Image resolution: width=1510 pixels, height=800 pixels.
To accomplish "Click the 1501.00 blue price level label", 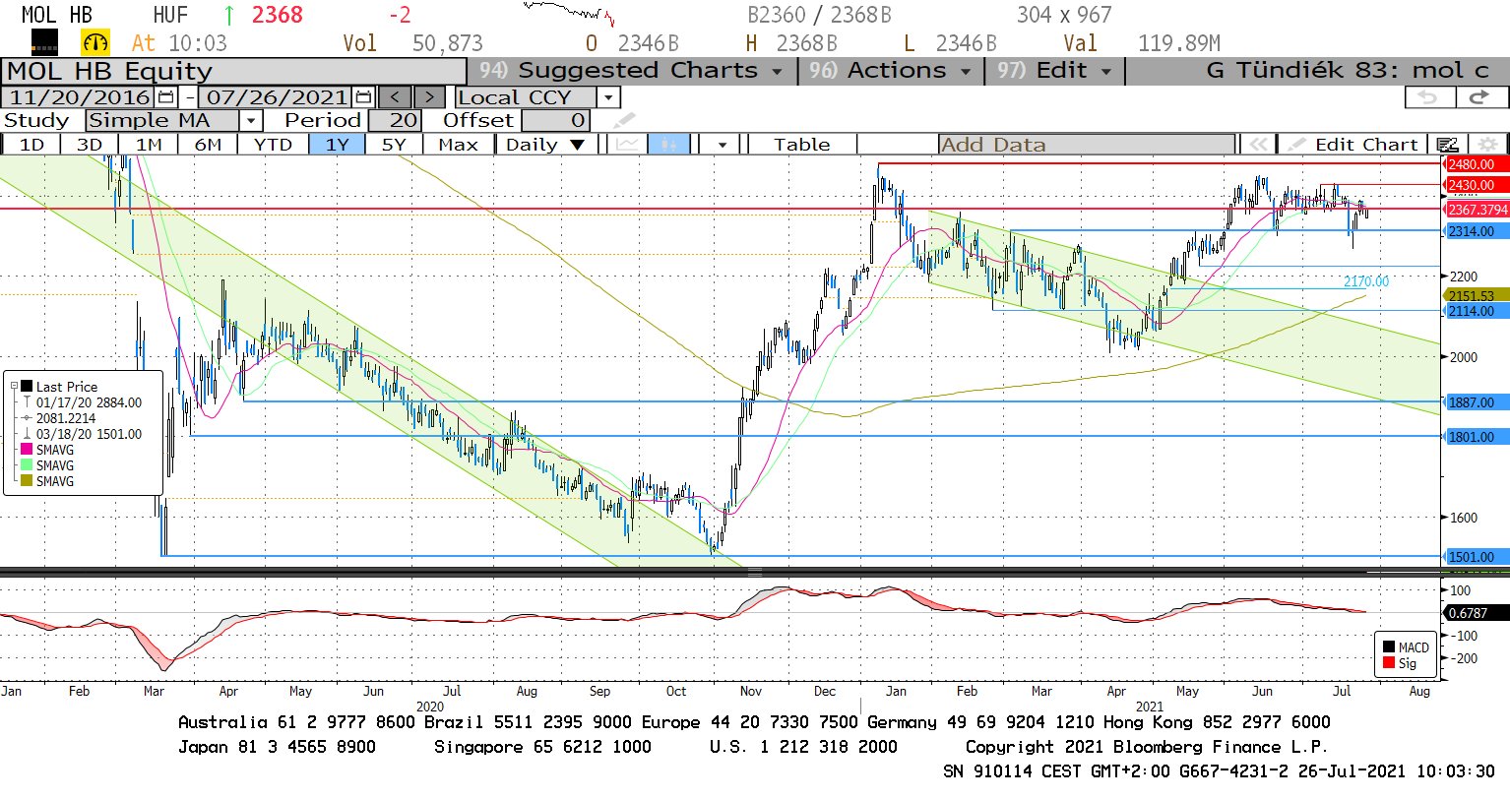I will coord(1475,557).
